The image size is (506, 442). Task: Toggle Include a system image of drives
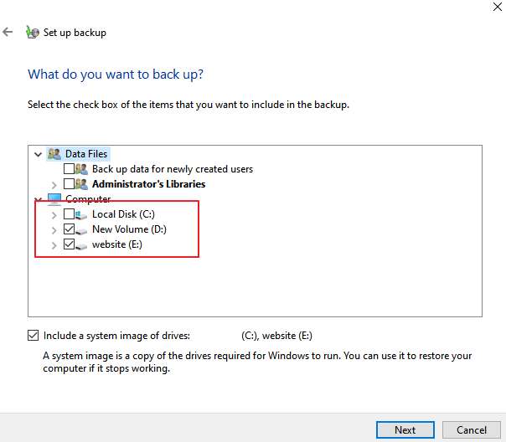click(x=34, y=336)
